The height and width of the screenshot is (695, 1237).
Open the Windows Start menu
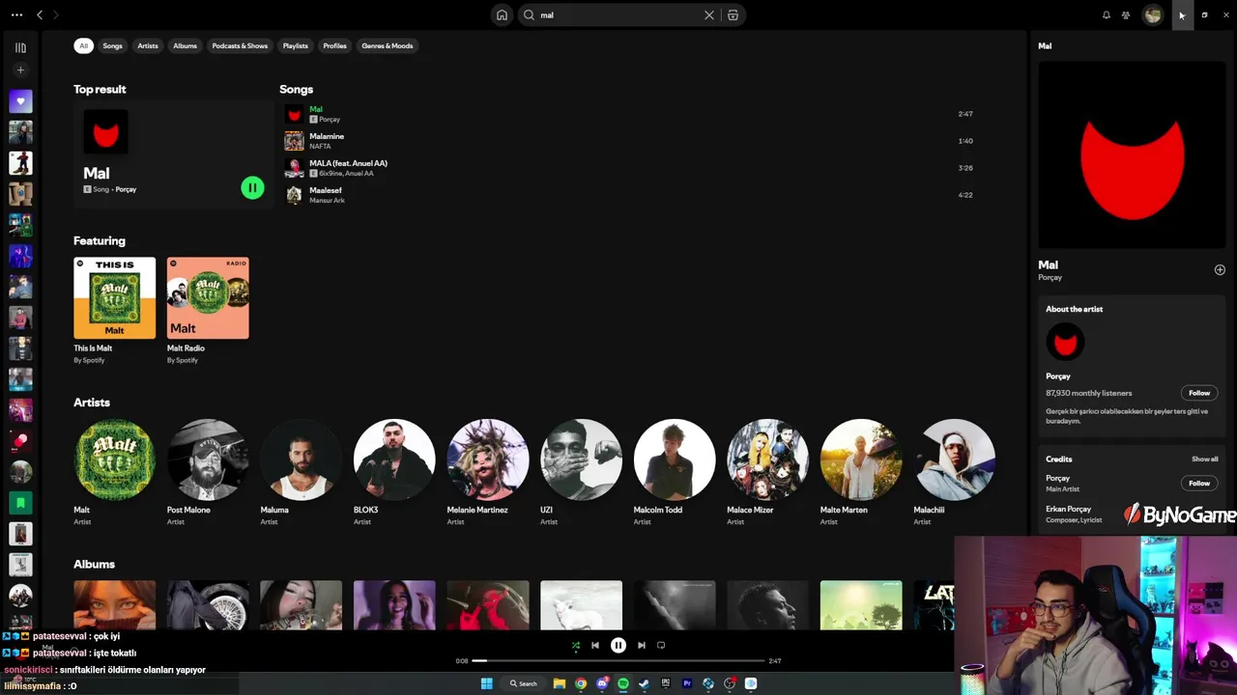pos(487,683)
